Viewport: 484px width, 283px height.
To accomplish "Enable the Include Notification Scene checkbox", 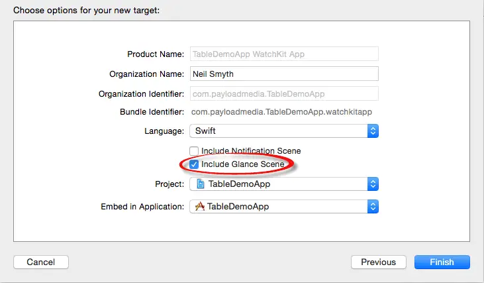I will 195,151.
